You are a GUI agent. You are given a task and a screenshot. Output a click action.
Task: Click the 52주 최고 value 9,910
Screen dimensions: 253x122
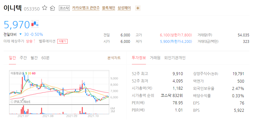pos(178,74)
